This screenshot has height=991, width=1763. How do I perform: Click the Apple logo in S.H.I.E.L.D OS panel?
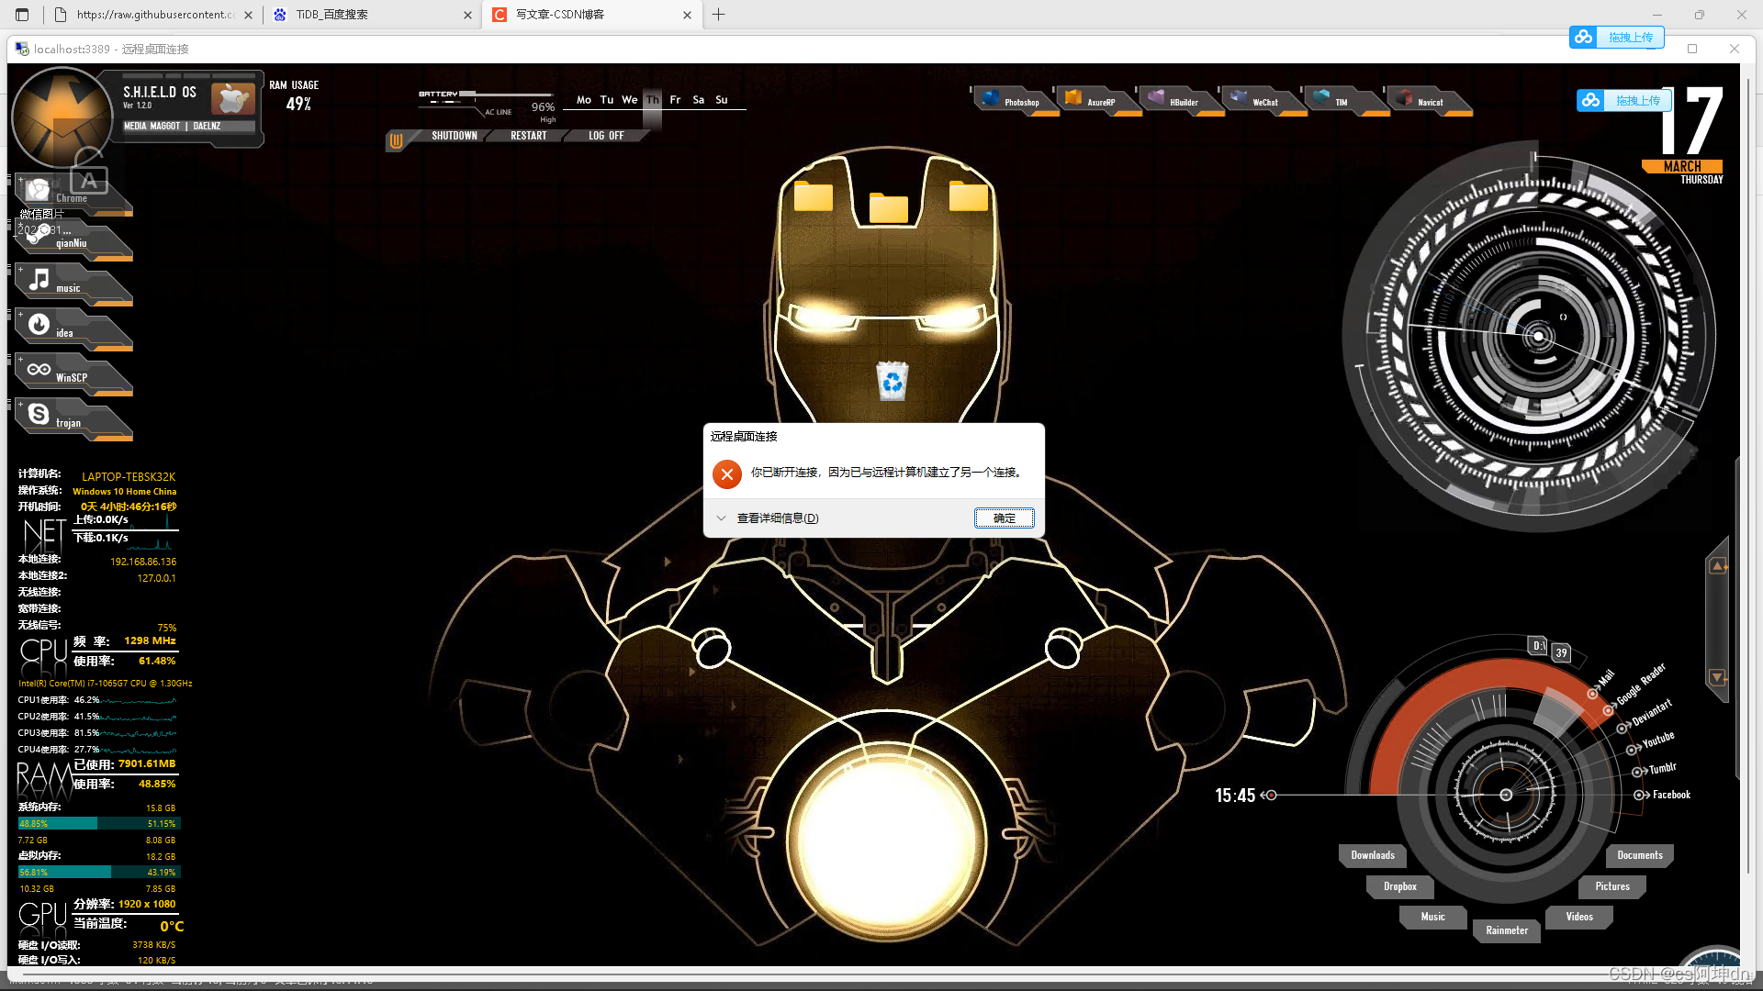point(232,97)
